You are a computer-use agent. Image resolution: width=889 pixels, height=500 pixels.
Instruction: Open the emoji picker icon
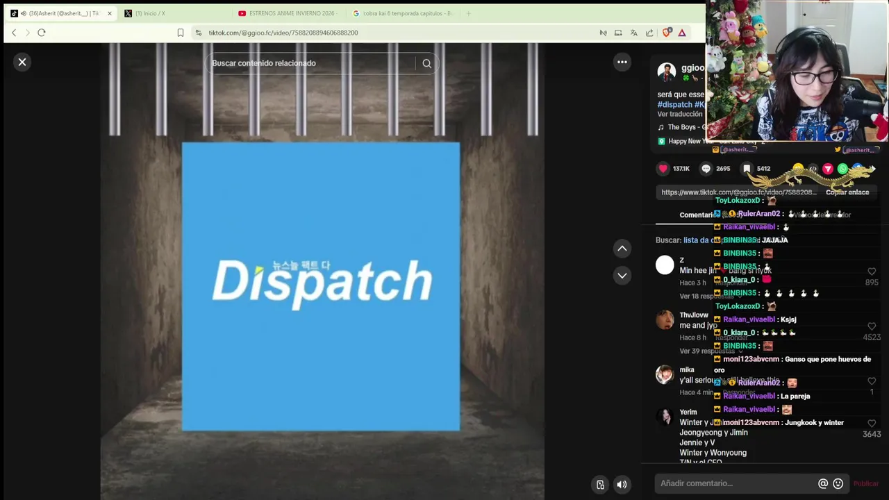pos(838,484)
